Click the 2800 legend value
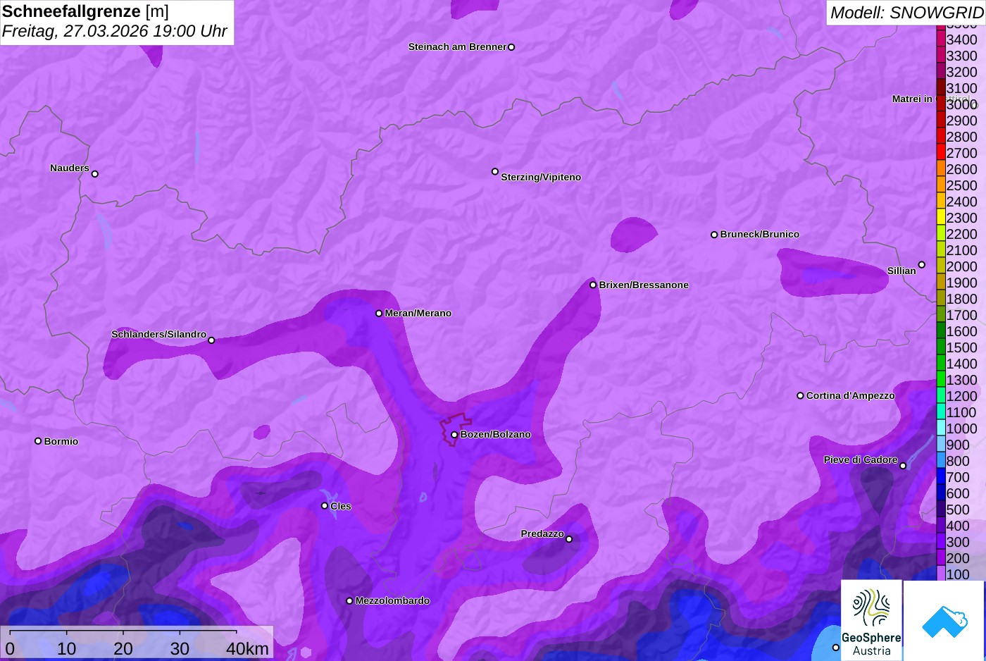This screenshot has width=986, height=661. tap(962, 137)
